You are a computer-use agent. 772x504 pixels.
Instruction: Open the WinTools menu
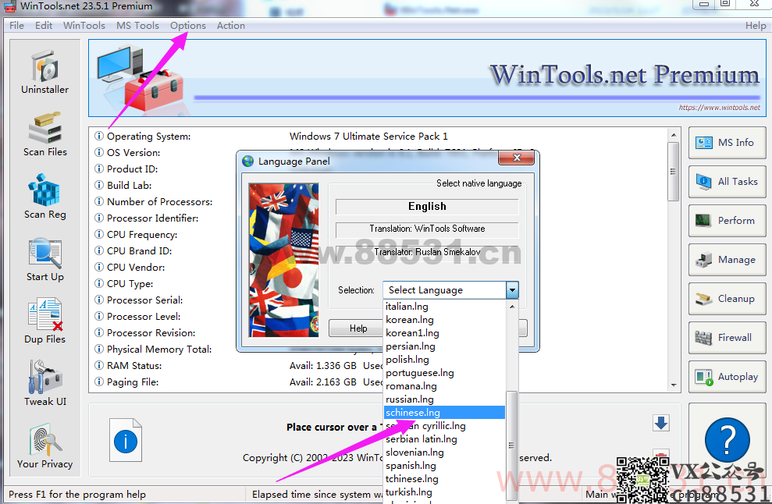click(84, 26)
